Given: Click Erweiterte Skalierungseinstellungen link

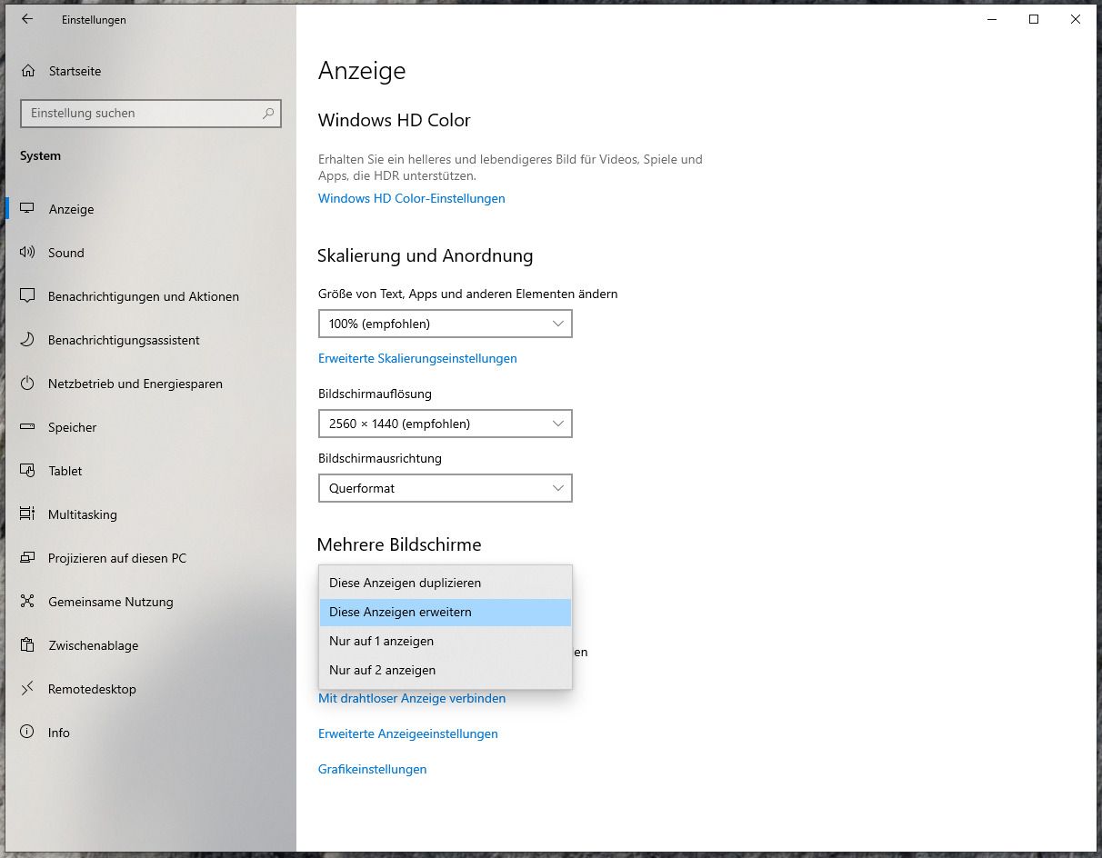Looking at the screenshot, I should (417, 358).
